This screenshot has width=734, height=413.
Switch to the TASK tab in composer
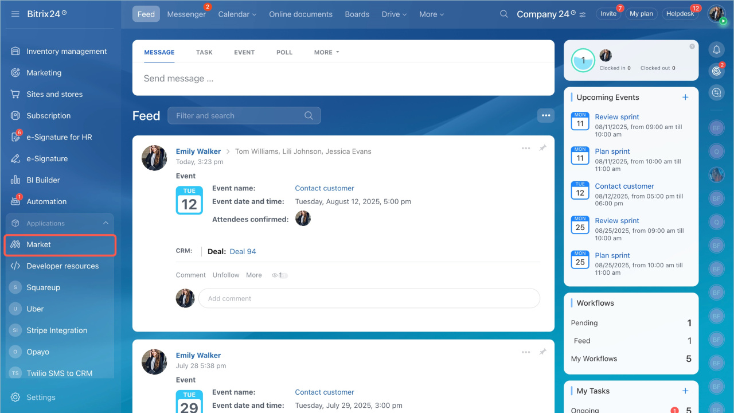[x=204, y=52]
